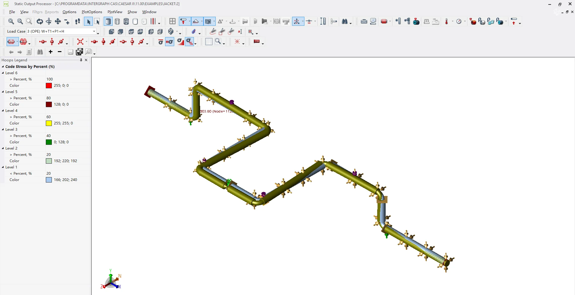Click the overstress sigma-bar icon
575x295 pixels.
click(161, 42)
